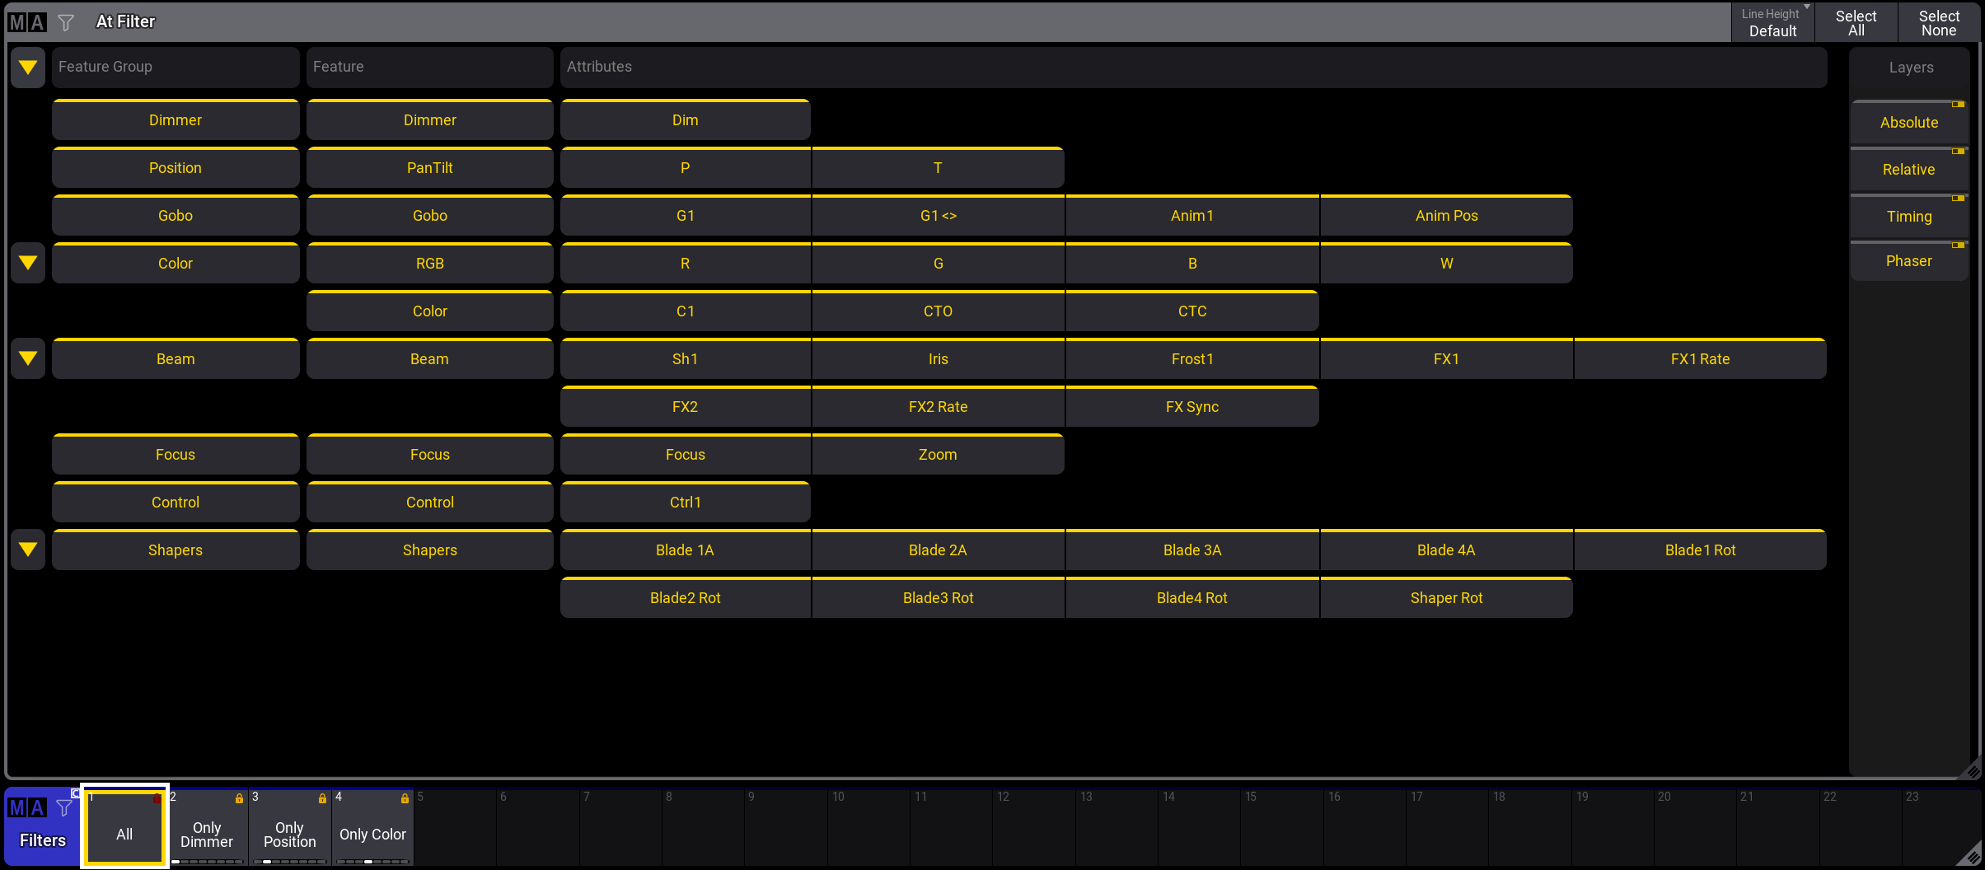Screen dimensions: 1985x870
Task: Click the funnel filter icon in the title bar
Action: [65, 21]
